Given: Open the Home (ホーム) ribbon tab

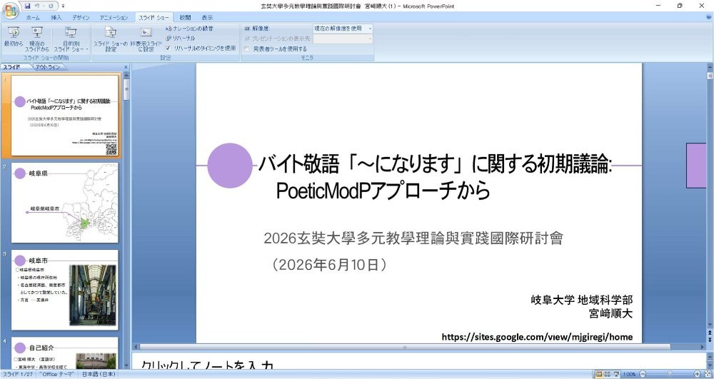Looking at the screenshot, I should click(x=33, y=18).
